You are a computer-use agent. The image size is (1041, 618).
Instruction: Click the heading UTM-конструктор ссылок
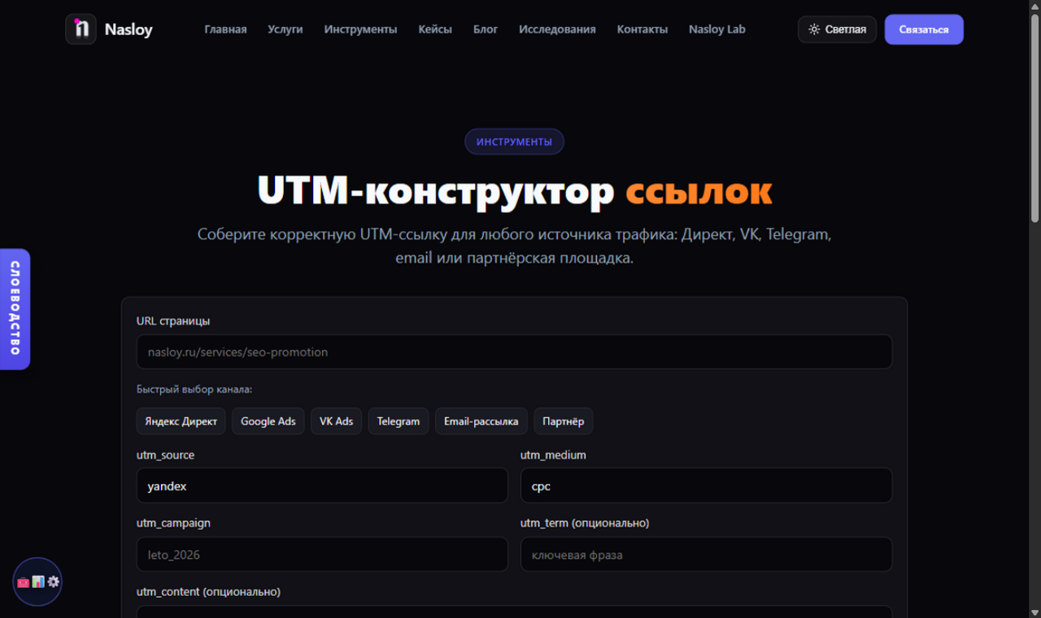click(514, 190)
